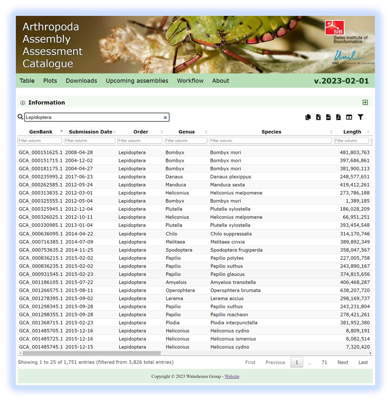The height and width of the screenshot is (401, 391).
Task: Click Spodoptera frugiperda species cell
Action: pos(236,250)
